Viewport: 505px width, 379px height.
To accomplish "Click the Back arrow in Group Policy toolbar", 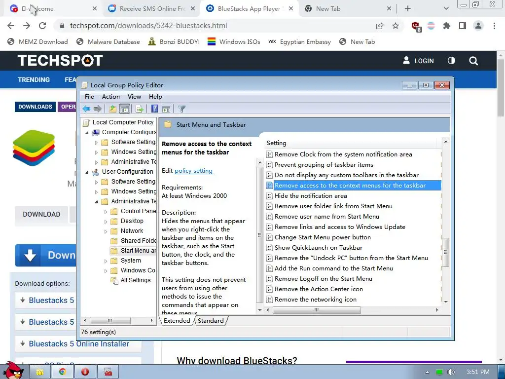I will click(x=86, y=109).
